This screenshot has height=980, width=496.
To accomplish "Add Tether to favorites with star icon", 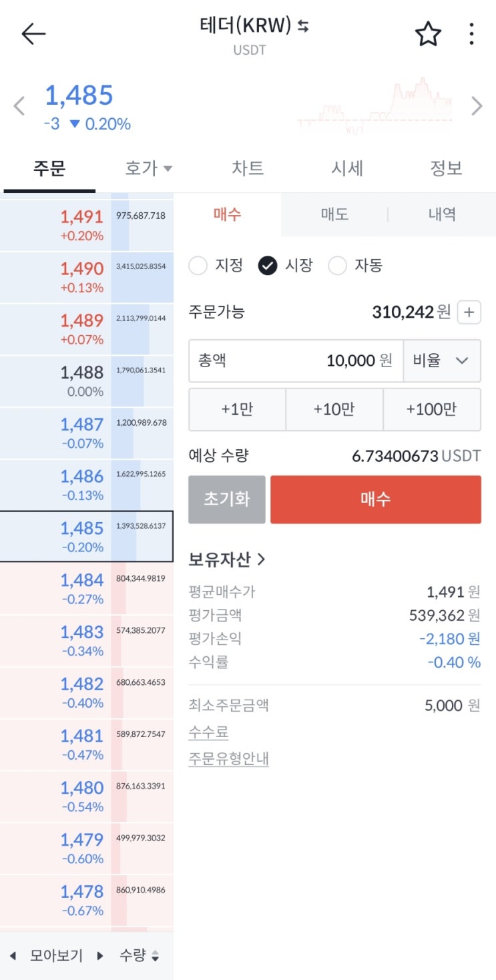I will coord(428,34).
